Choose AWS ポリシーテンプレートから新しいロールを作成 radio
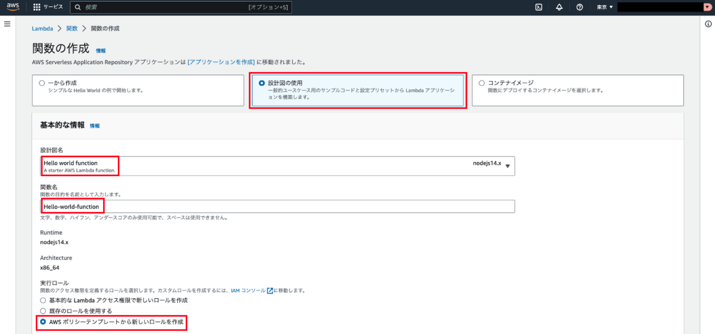This screenshot has height=334, width=715. click(42, 323)
